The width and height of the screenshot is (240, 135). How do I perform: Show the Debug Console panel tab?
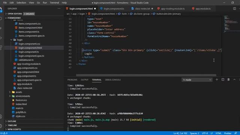coord(113,80)
